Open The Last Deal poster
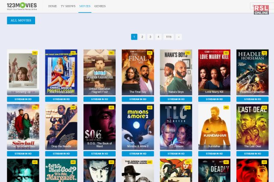 click(x=252, y=127)
